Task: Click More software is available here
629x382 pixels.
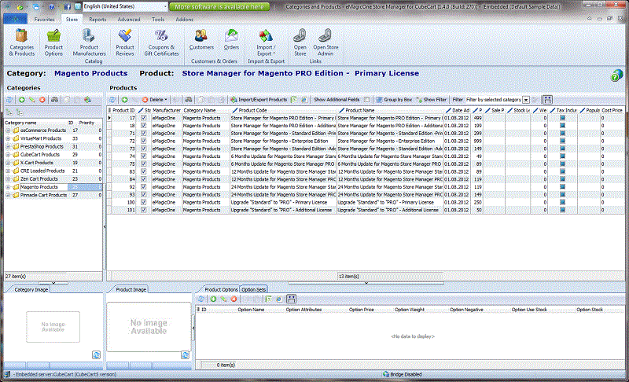Action: click(x=219, y=7)
